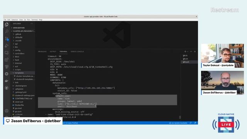247x139 pixels.
Task: Switch to the Output panel tab
Action: click(x=53, y=51)
